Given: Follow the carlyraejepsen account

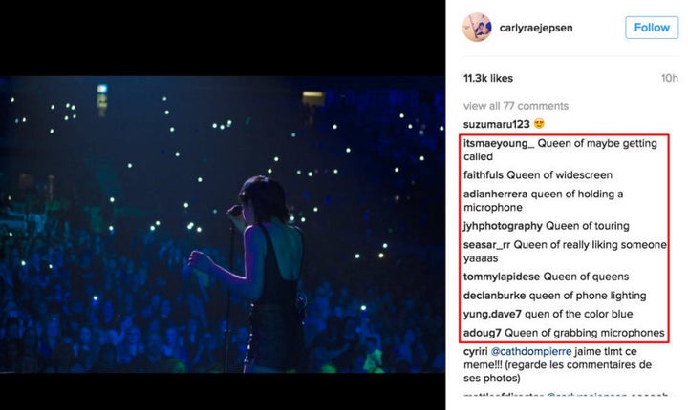Looking at the screenshot, I should coord(652,28).
